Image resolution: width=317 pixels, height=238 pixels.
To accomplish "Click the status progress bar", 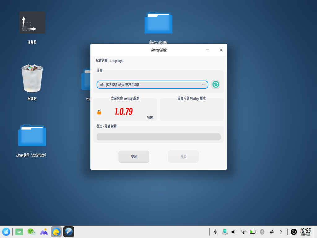I will tap(158, 137).
